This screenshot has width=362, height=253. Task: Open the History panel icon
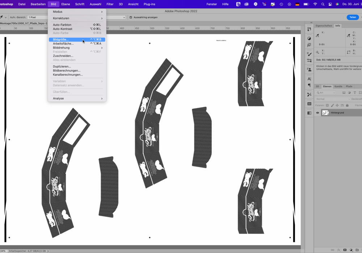(x=309, y=29)
